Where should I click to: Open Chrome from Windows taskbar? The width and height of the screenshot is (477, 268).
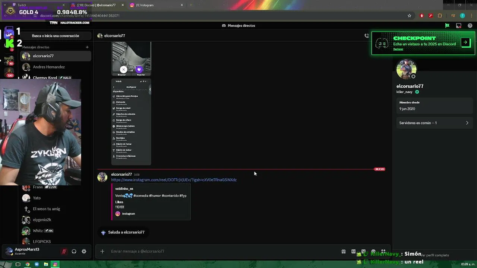tap(27, 264)
